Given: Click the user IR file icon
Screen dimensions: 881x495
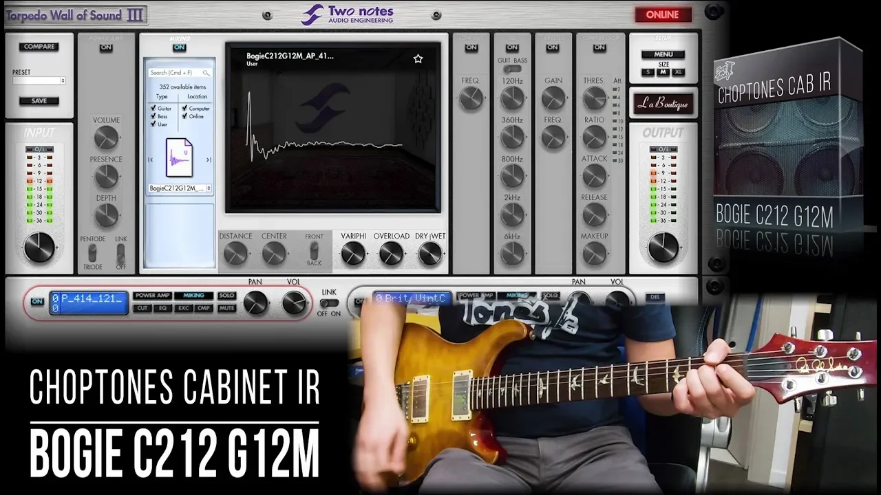Looking at the screenshot, I should (179, 157).
